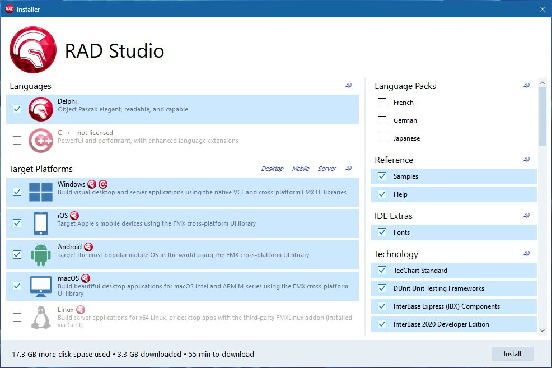
Task: Select All in the Languages section
Action: 348,86
